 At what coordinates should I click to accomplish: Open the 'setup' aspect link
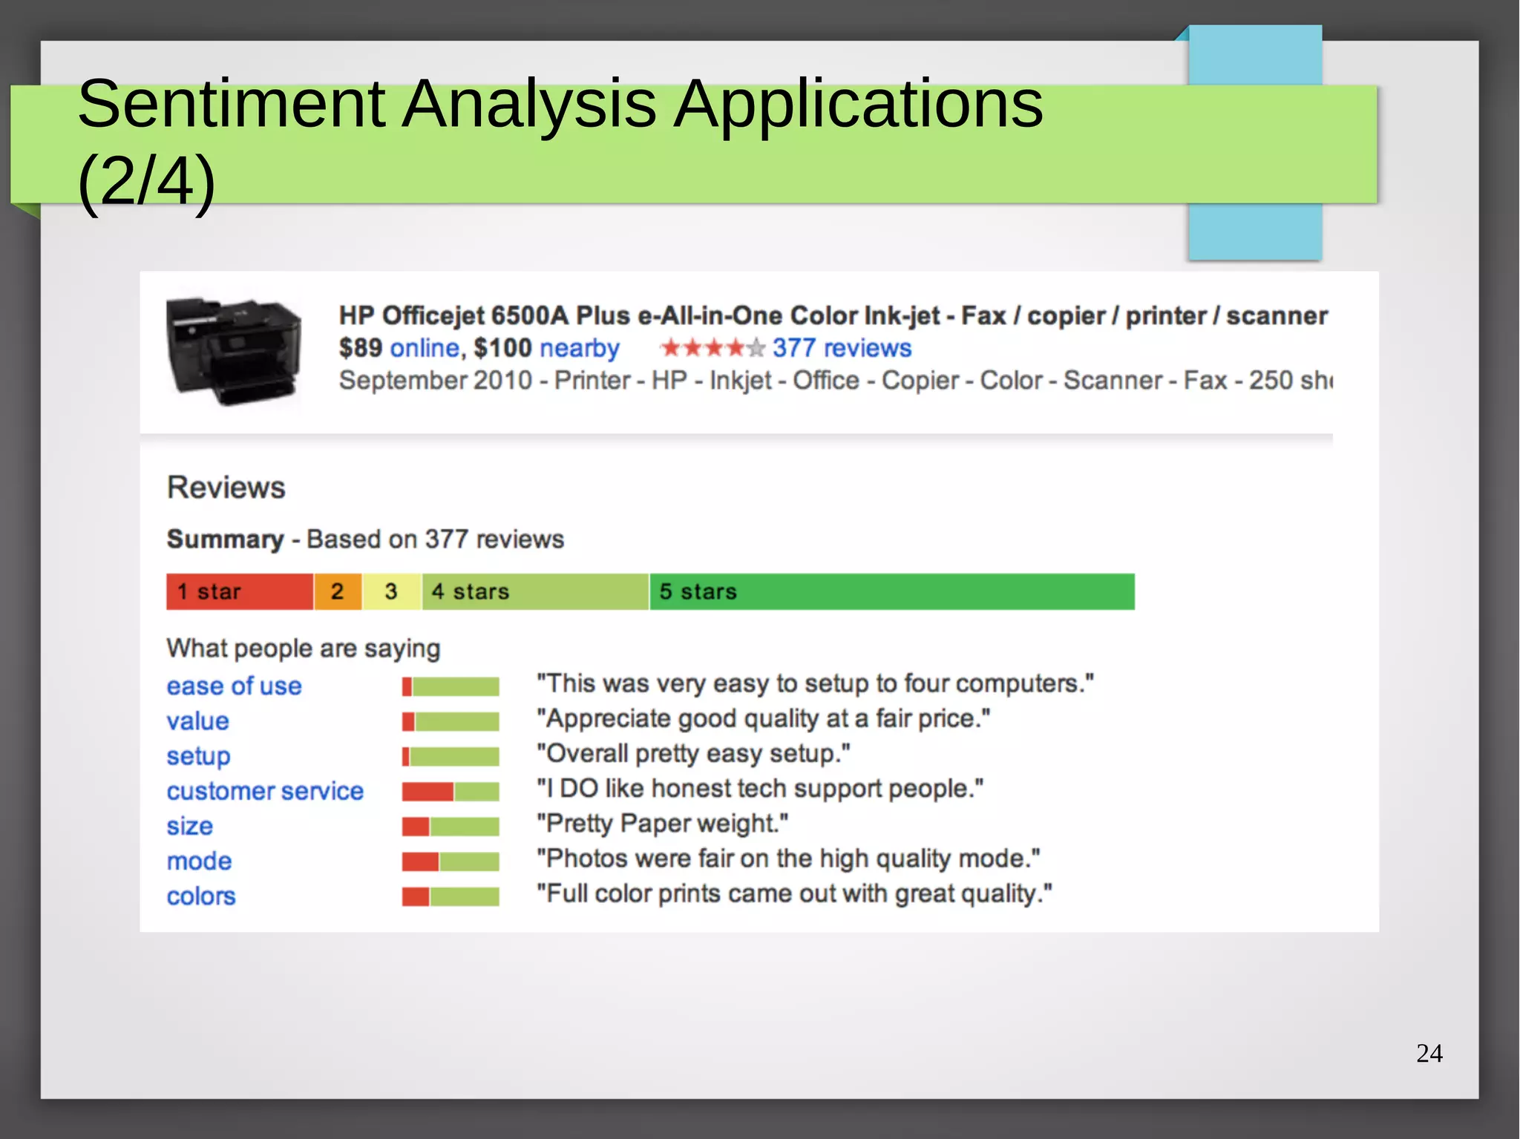click(198, 756)
